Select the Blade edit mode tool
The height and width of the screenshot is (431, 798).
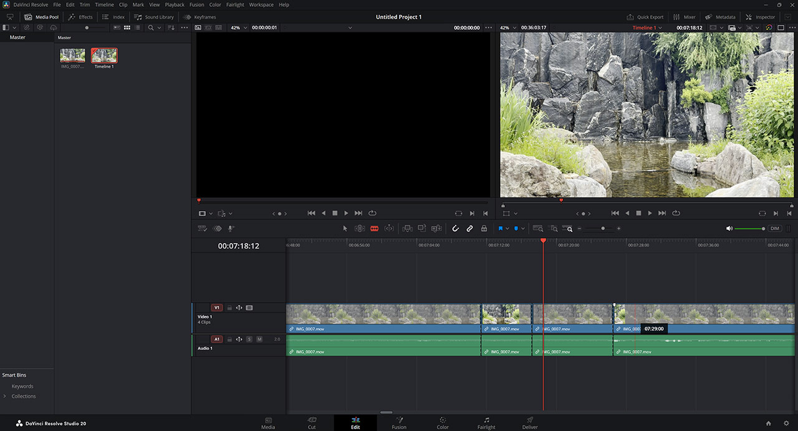pyautogui.click(x=374, y=229)
